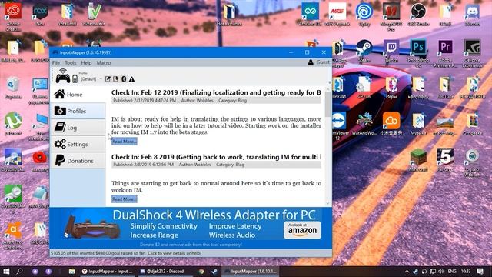This screenshot has height=277, width=492.
Task: Click the edit profile pencil icon
Action: coord(108,78)
